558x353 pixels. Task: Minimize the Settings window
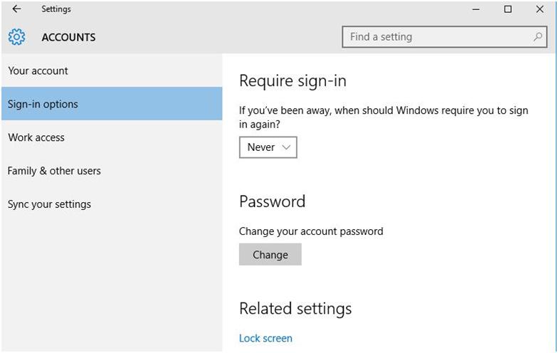coord(475,9)
